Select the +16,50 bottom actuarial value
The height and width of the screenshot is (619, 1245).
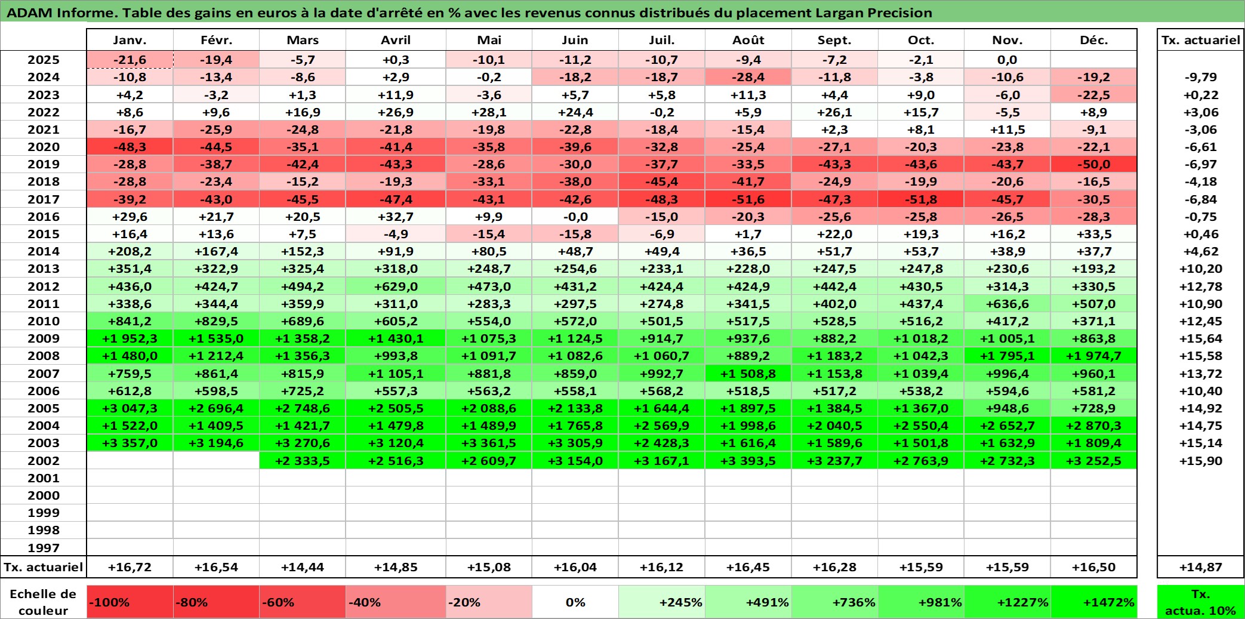1093,567
